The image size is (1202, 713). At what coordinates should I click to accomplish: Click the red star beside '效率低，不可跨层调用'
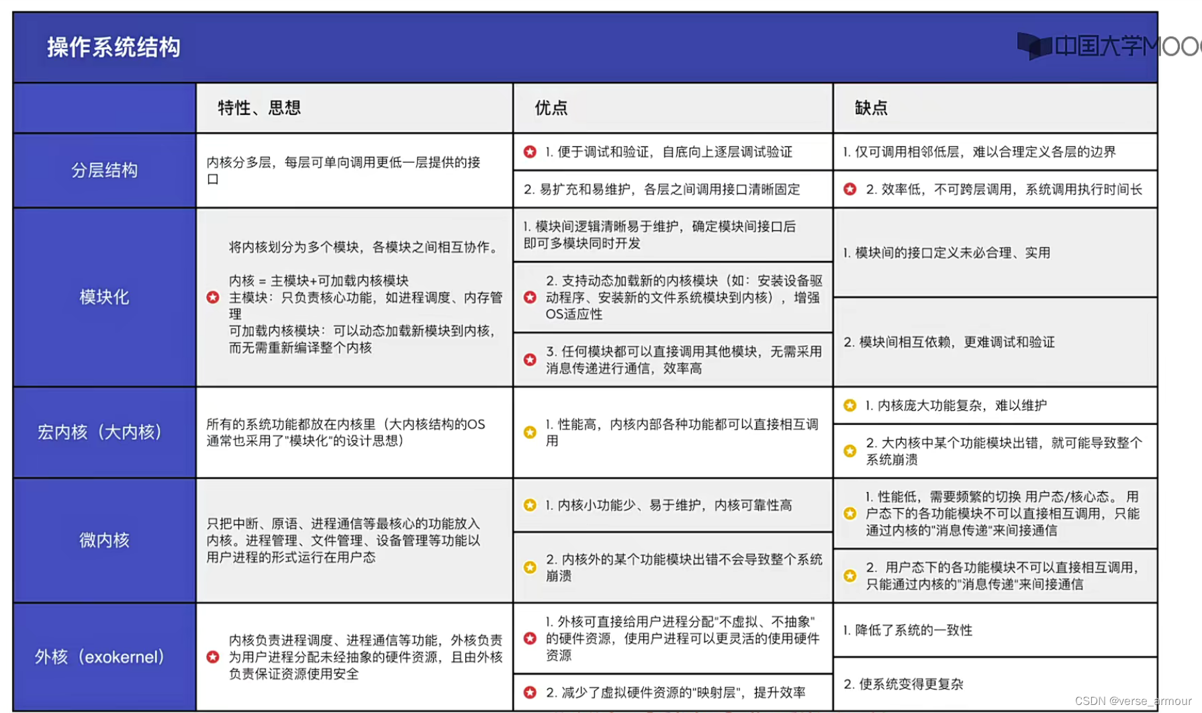[x=849, y=189]
